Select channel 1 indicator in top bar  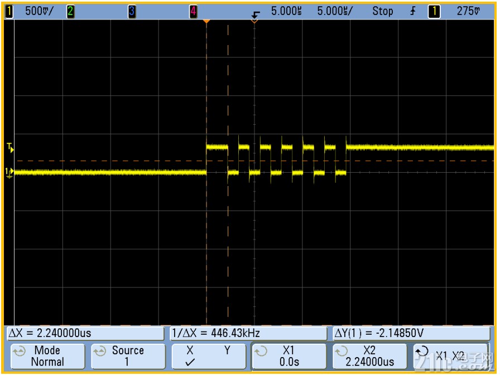[9, 12]
